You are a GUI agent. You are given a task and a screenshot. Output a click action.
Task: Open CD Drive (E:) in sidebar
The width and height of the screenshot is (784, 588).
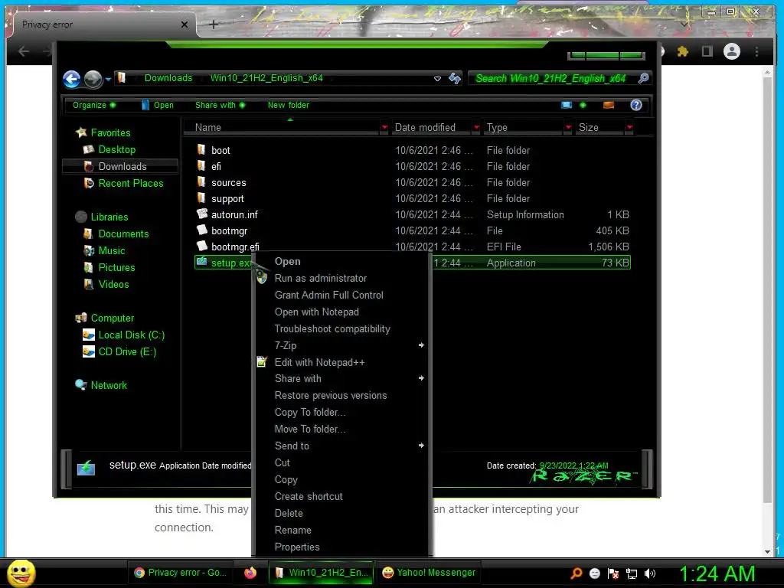pos(128,351)
